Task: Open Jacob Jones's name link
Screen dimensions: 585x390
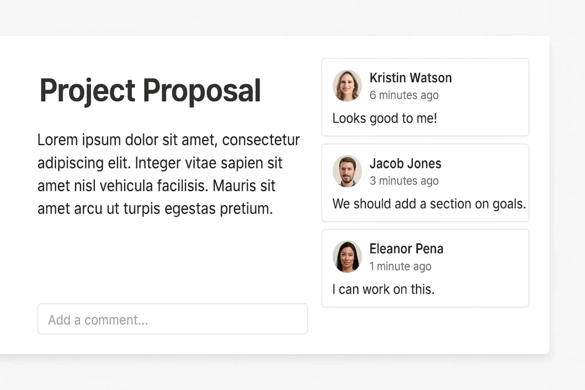Action: (x=405, y=163)
